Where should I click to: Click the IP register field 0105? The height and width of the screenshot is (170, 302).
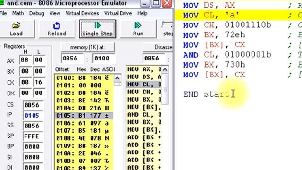pos(33,116)
